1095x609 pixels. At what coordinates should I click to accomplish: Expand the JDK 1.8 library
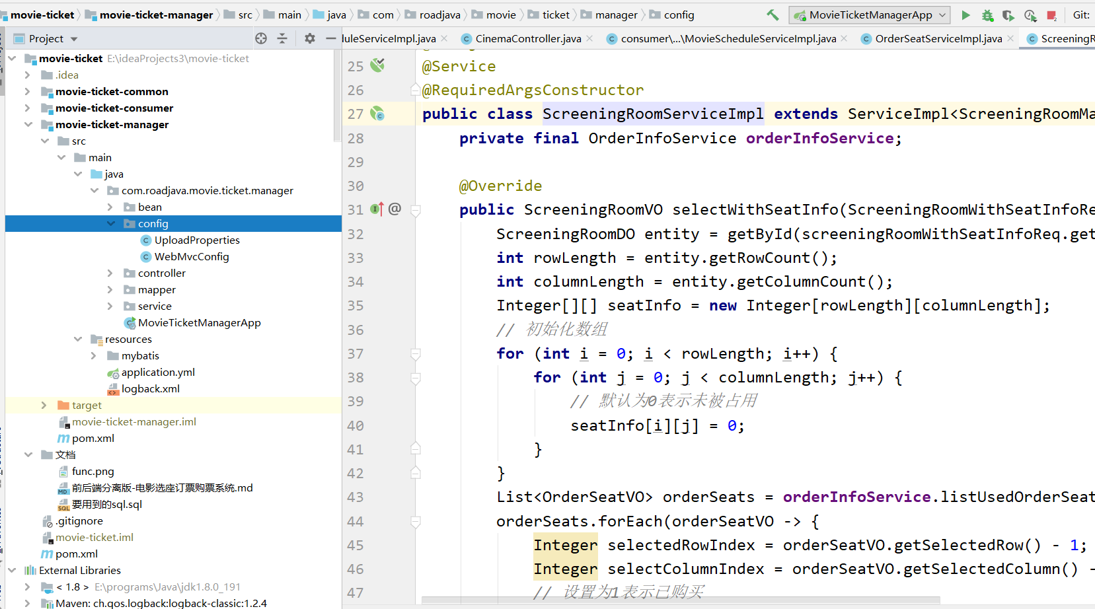(28, 587)
